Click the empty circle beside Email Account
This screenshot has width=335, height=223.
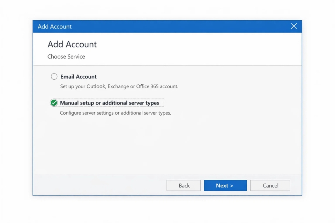[54, 76]
